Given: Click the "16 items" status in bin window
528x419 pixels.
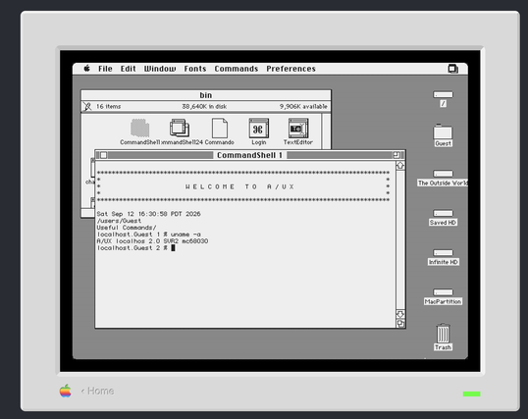Looking at the screenshot, I should click(x=108, y=106).
